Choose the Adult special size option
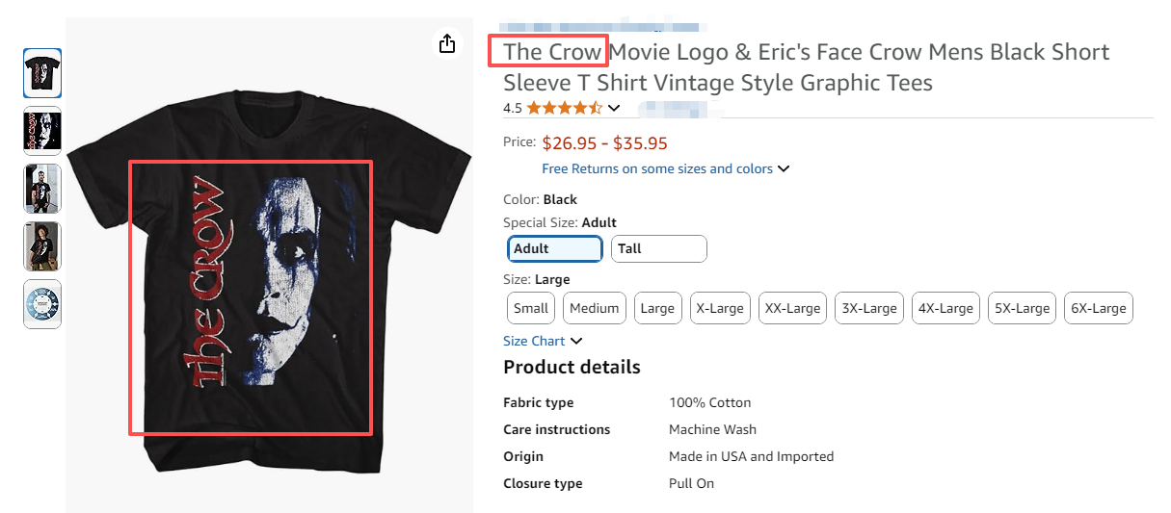 pyautogui.click(x=554, y=248)
